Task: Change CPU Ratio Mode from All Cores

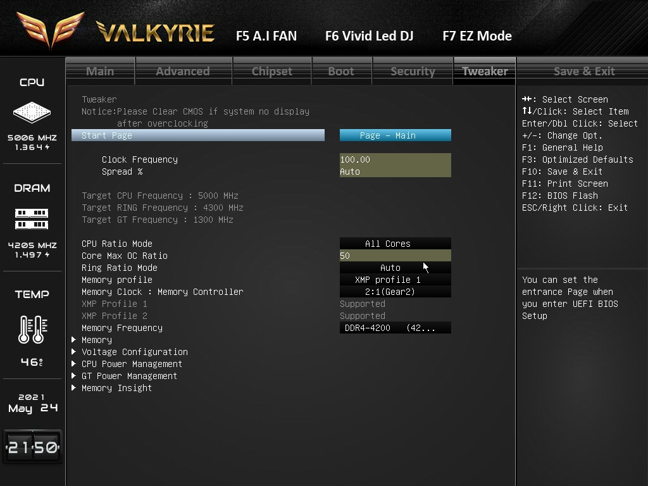Action: coord(395,244)
